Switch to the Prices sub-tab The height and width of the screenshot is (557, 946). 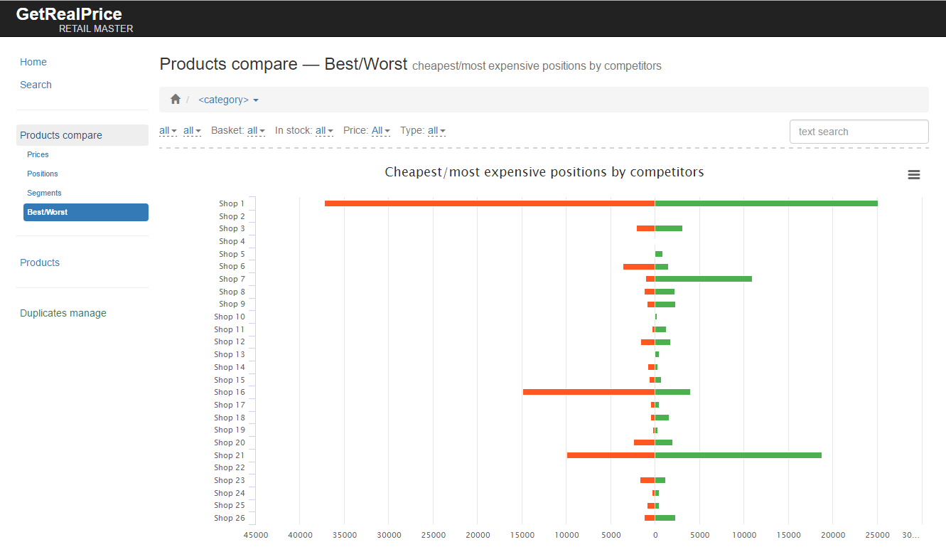[38, 154]
